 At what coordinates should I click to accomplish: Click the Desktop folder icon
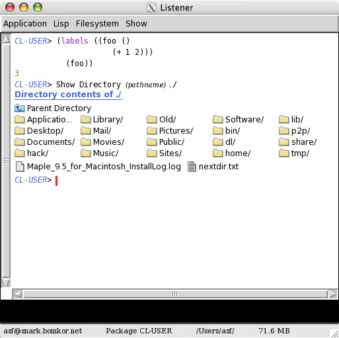(19, 131)
